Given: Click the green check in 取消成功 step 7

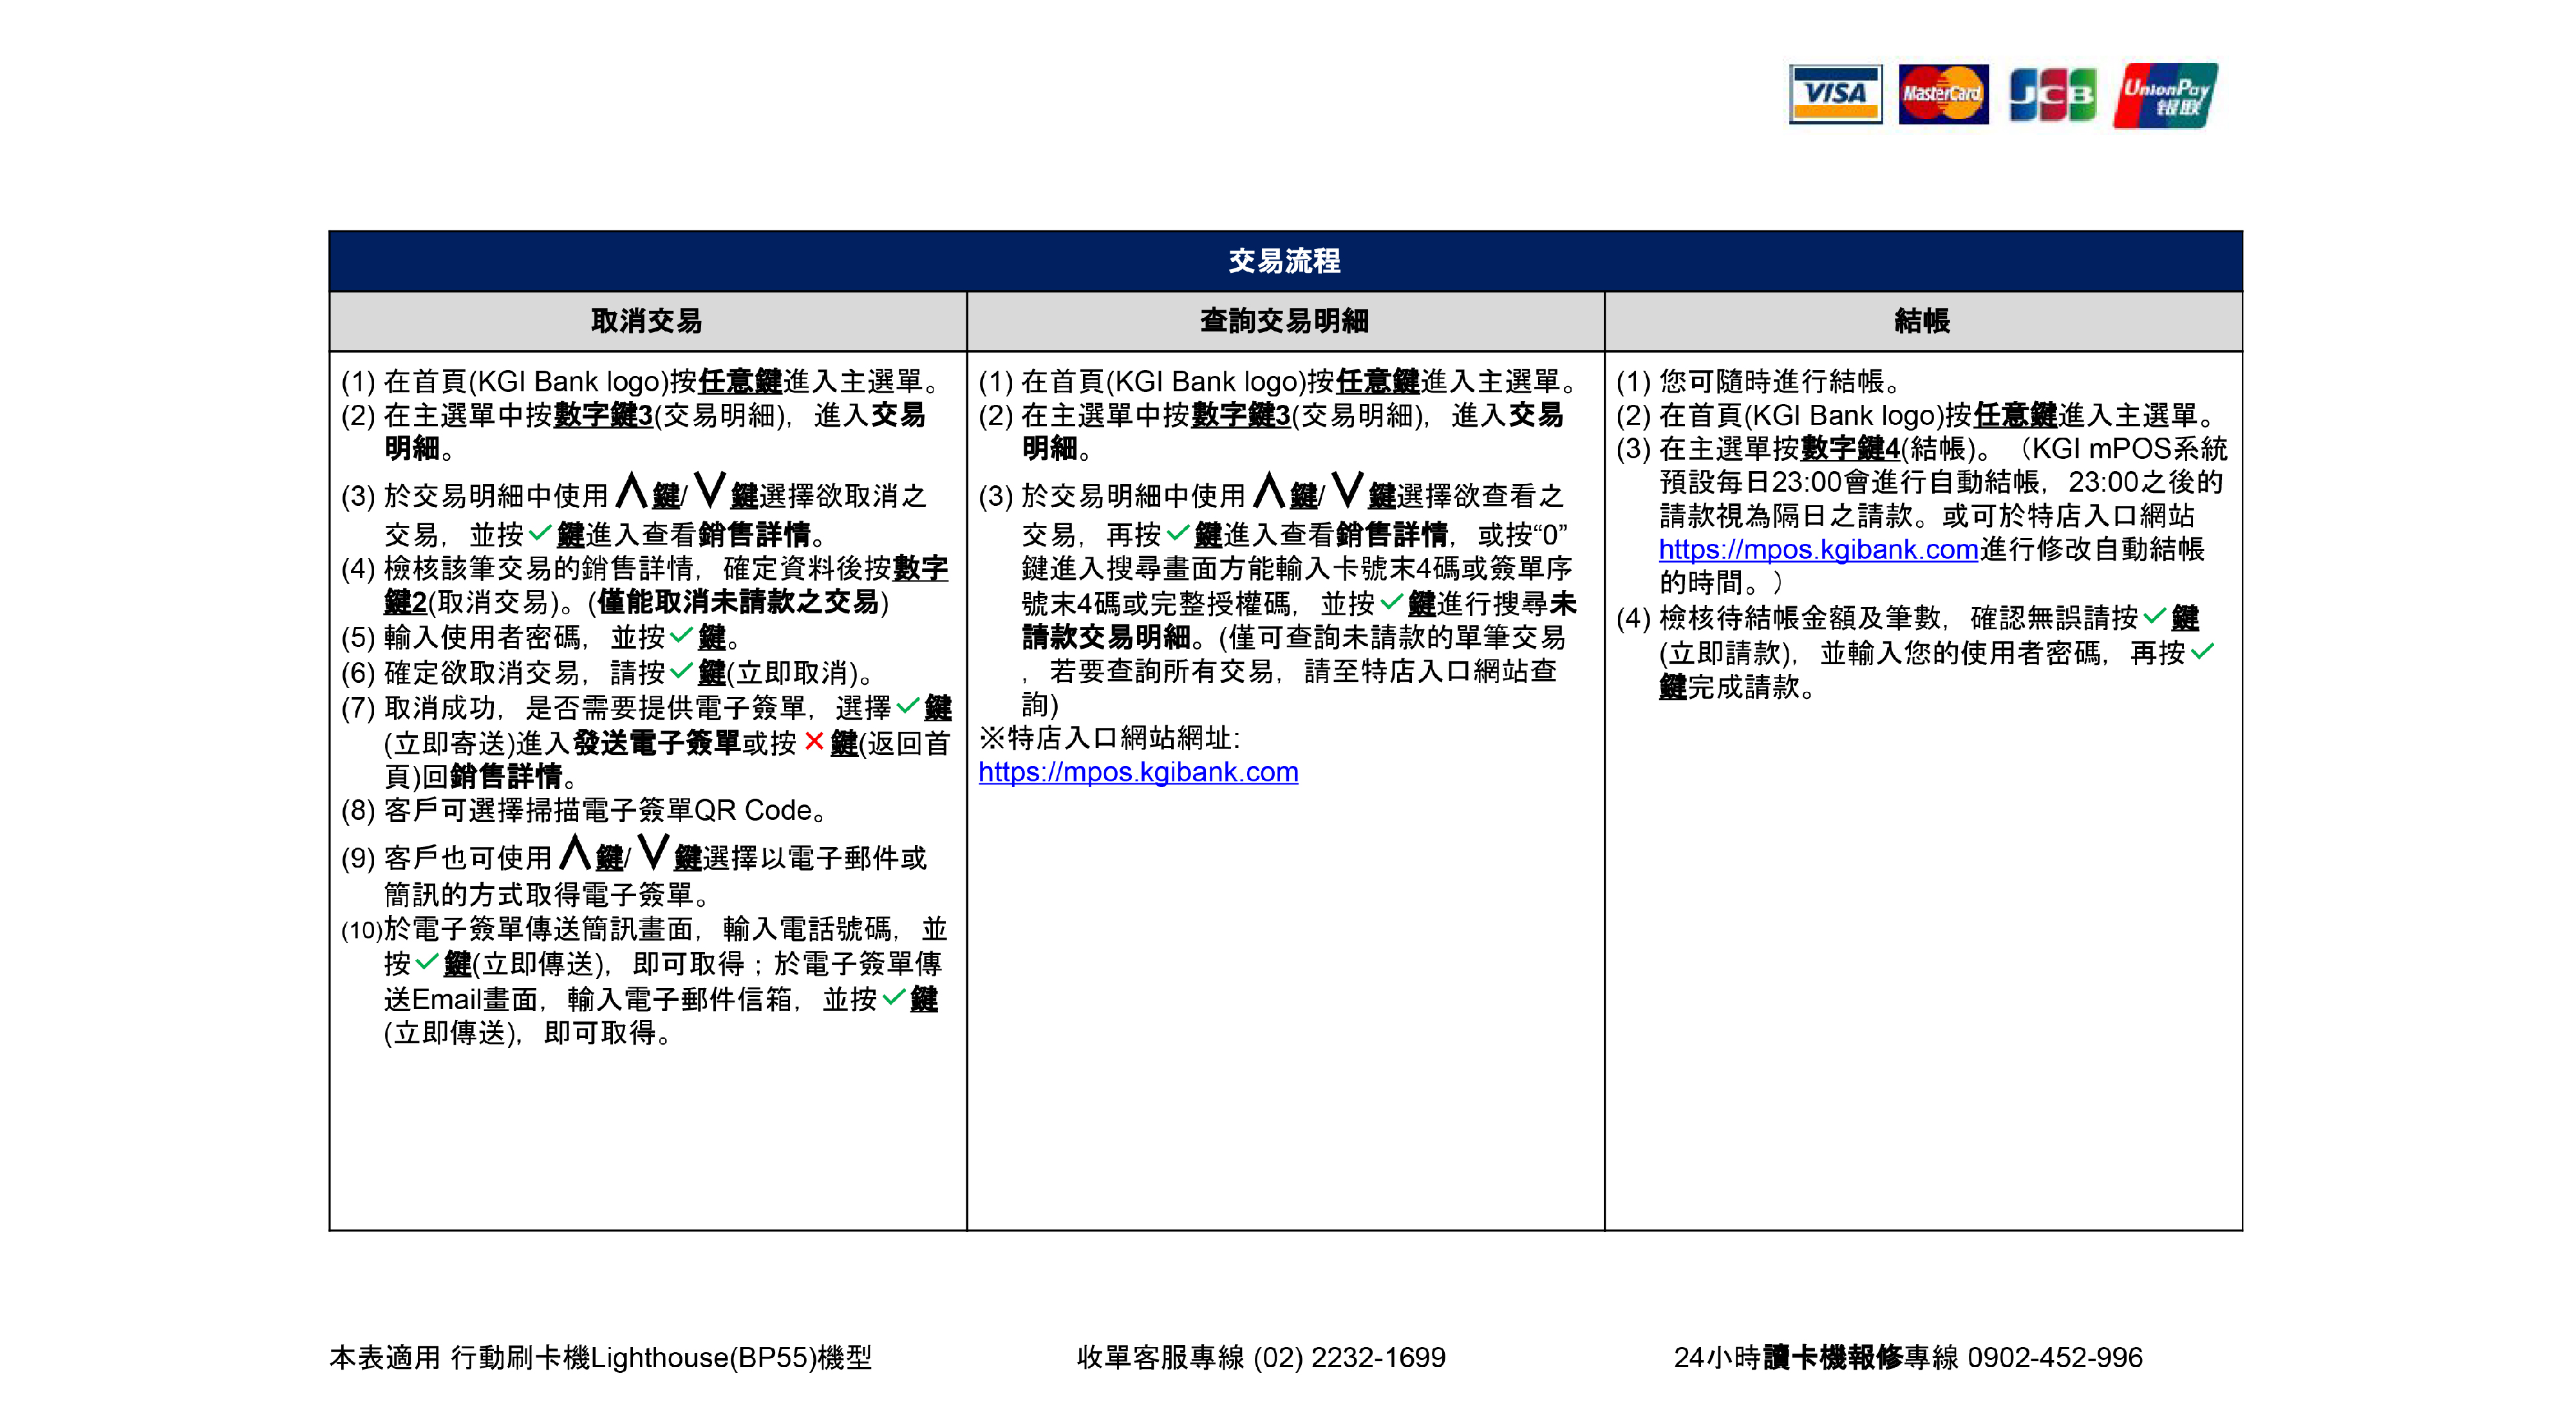Looking at the screenshot, I should (908, 705).
